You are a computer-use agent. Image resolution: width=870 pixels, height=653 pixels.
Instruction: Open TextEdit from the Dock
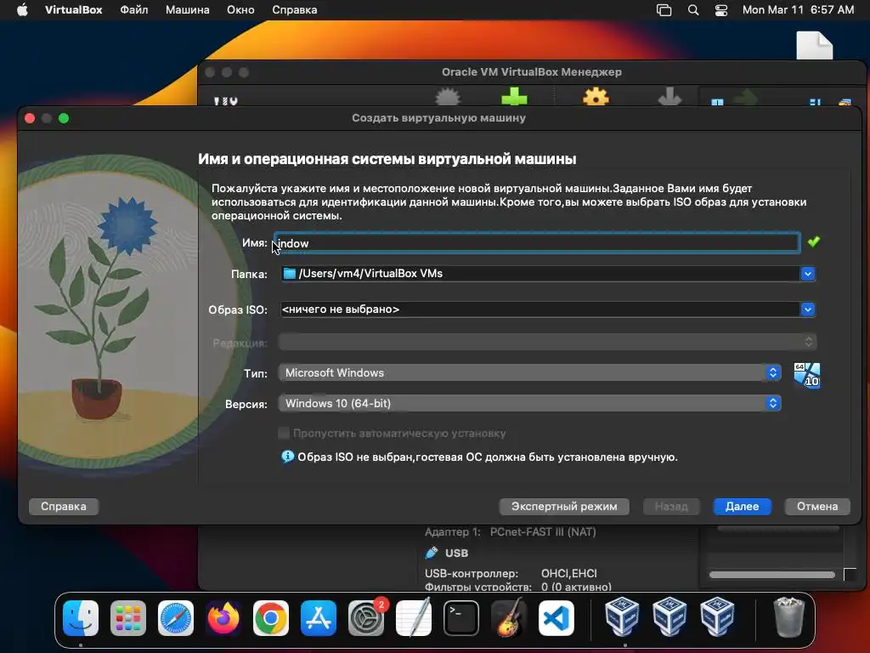(x=414, y=618)
